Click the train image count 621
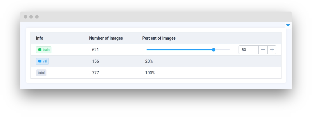The height and width of the screenshot is (118, 312). tap(95, 50)
